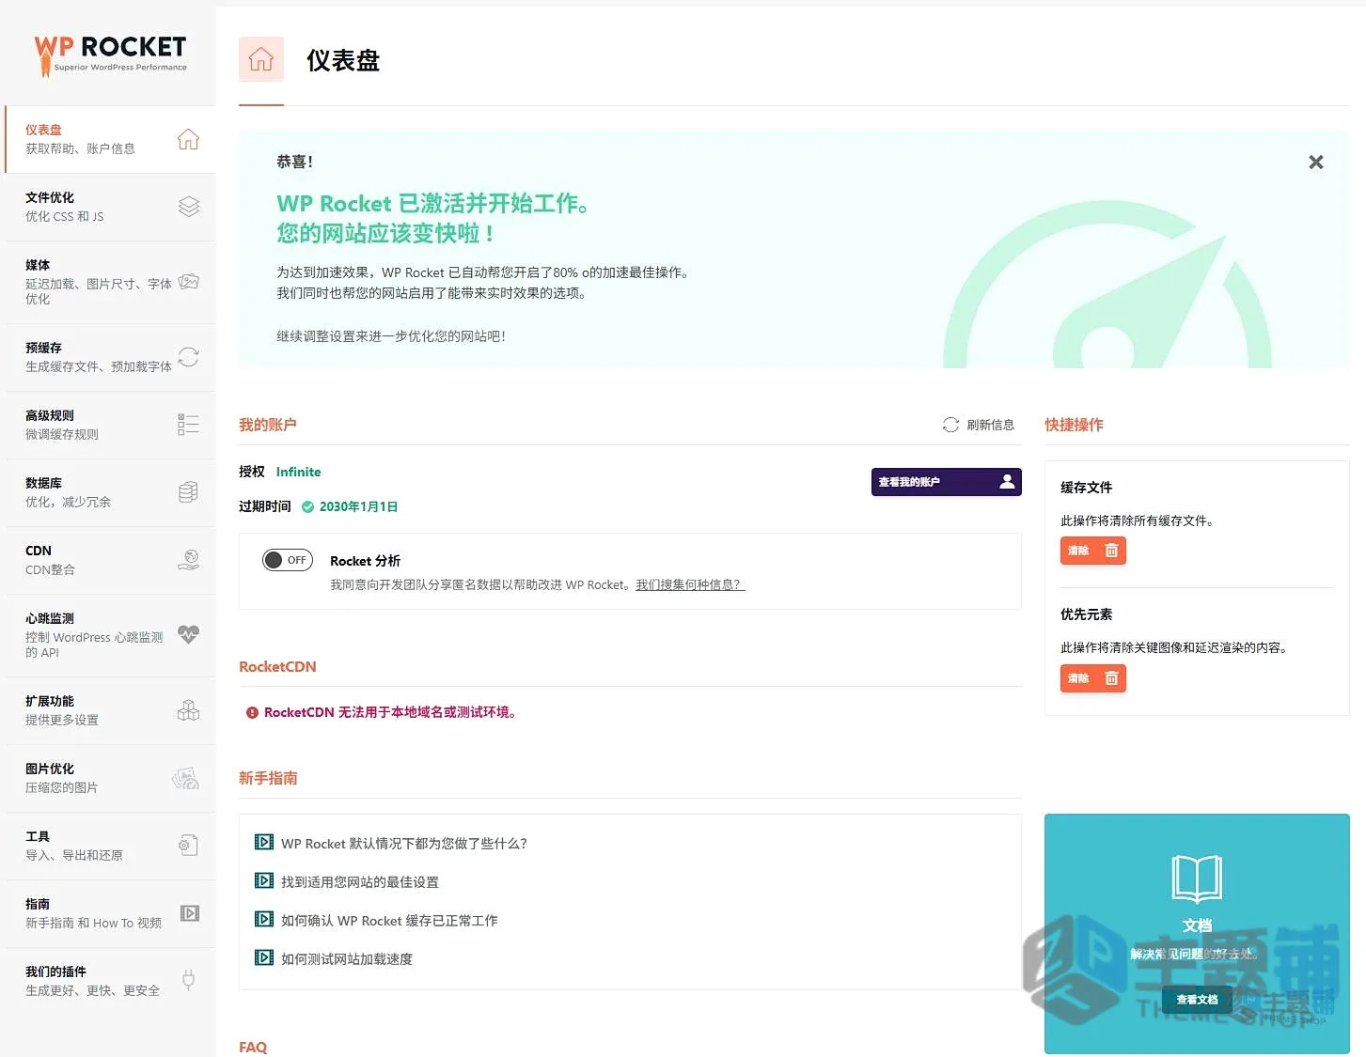Open the 我们搜集何种信息? link
The image size is (1366, 1057).
click(690, 584)
